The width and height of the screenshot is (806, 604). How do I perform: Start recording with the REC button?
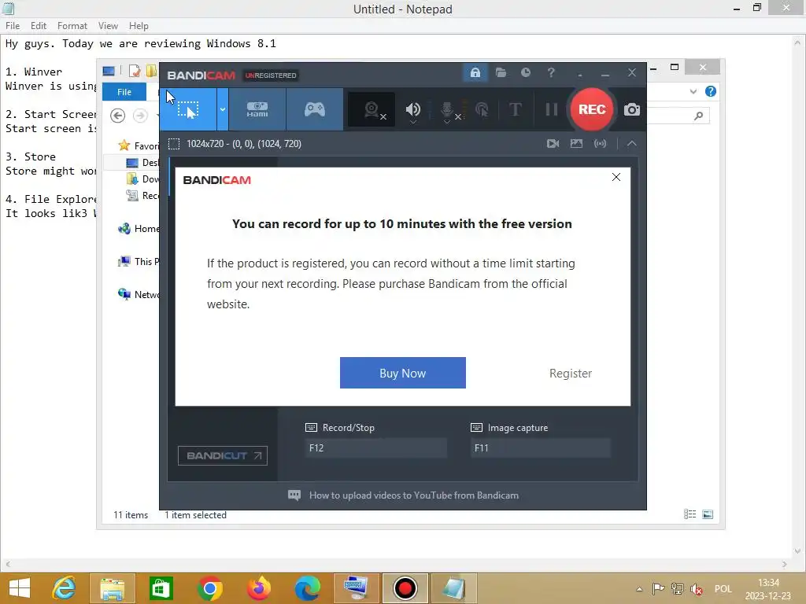tap(592, 109)
